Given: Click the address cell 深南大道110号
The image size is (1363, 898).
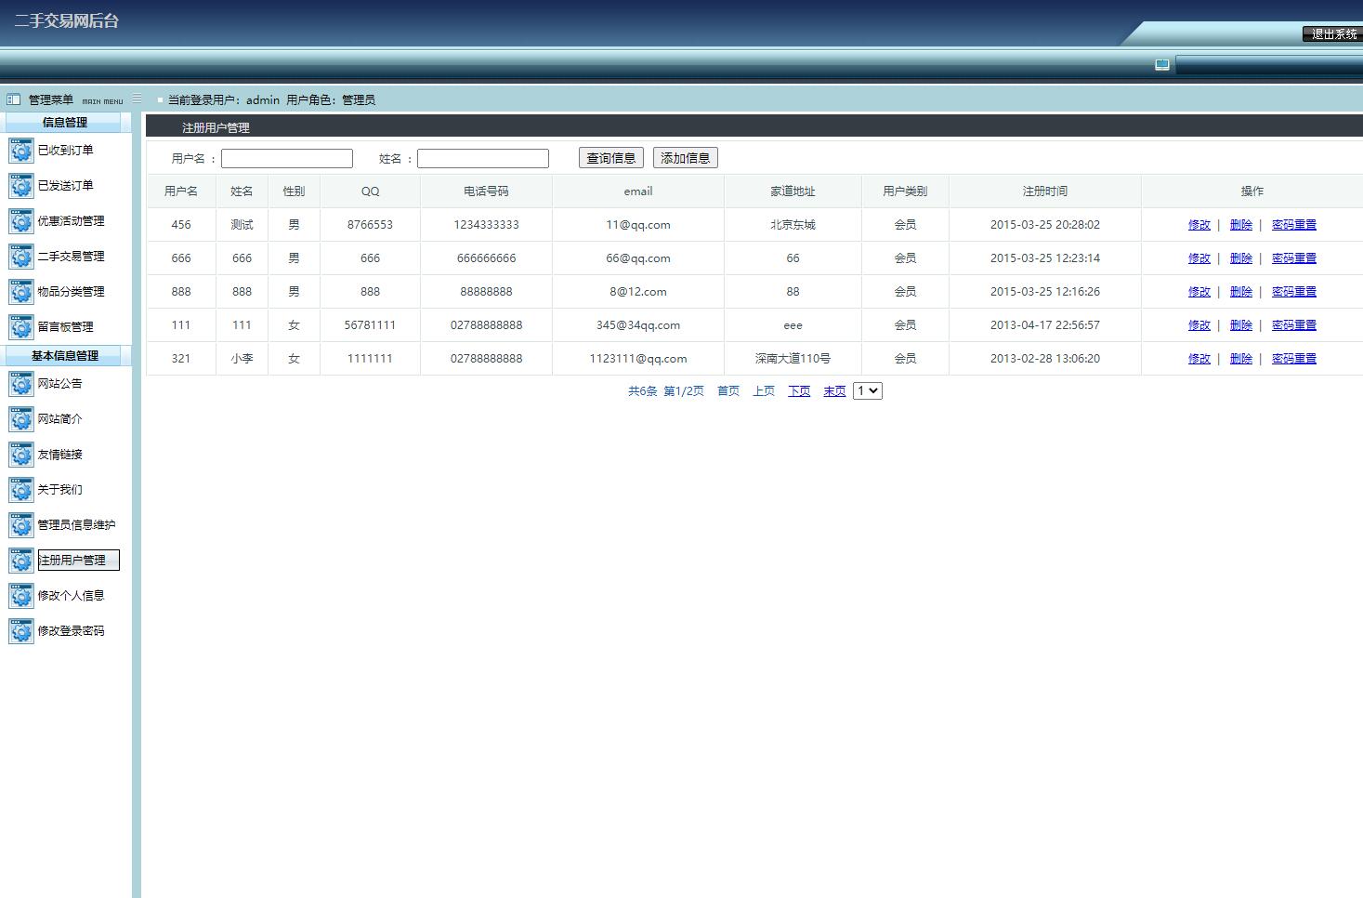Looking at the screenshot, I should (793, 359).
